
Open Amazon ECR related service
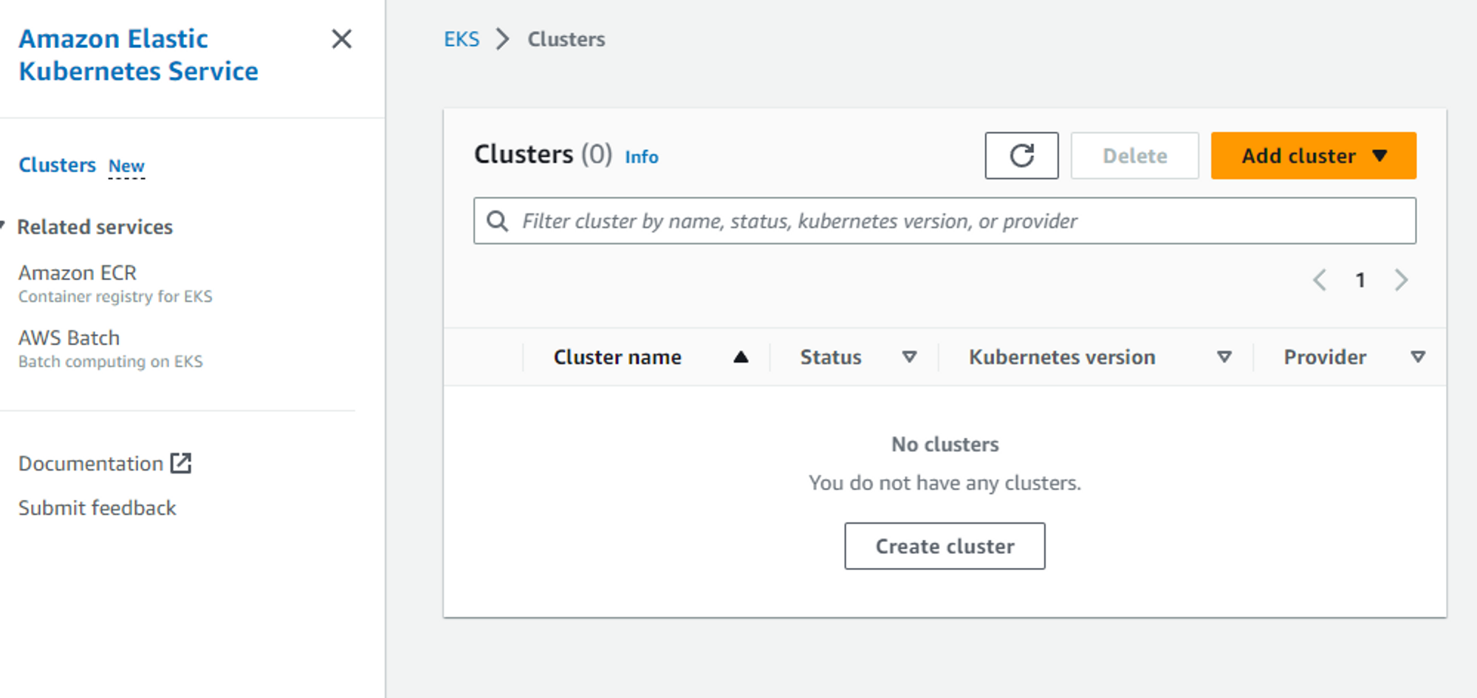point(78,273)
